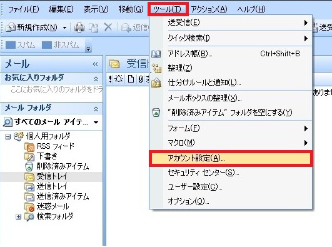
Task: Sort by attachment clip column header
Action: click(141, 79)
